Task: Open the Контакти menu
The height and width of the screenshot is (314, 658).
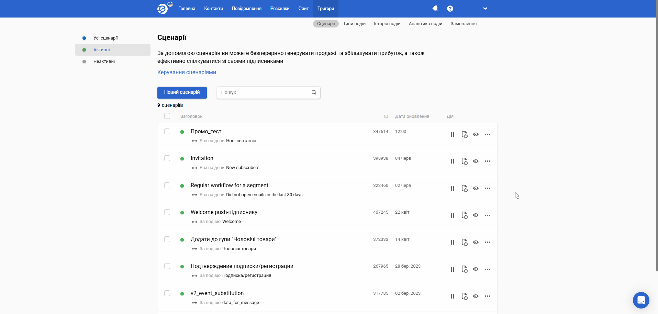Action: click(213, 9)
